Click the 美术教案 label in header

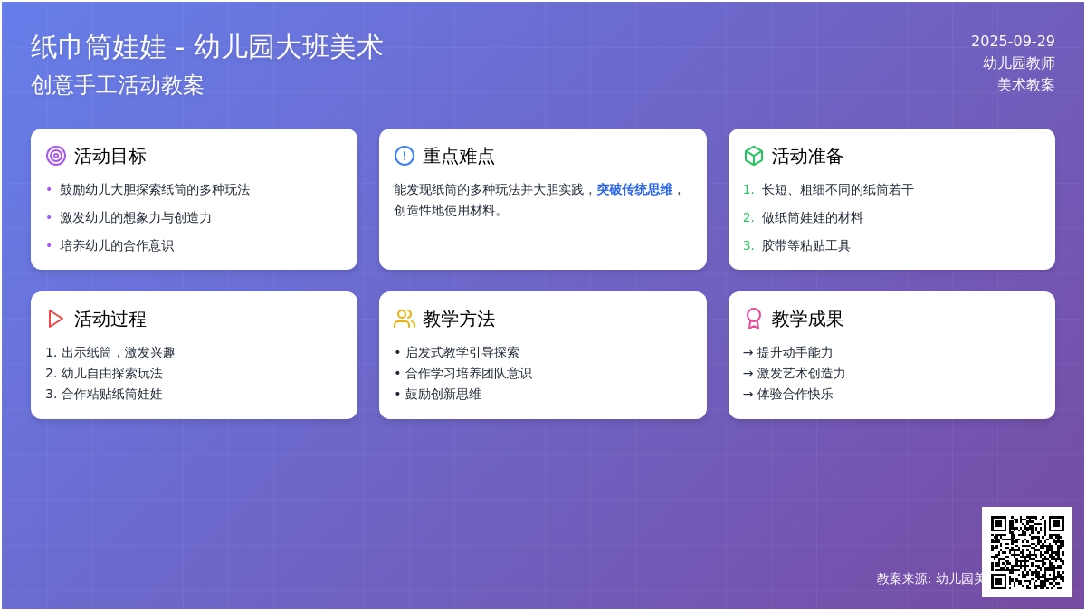click(1025, 85)
